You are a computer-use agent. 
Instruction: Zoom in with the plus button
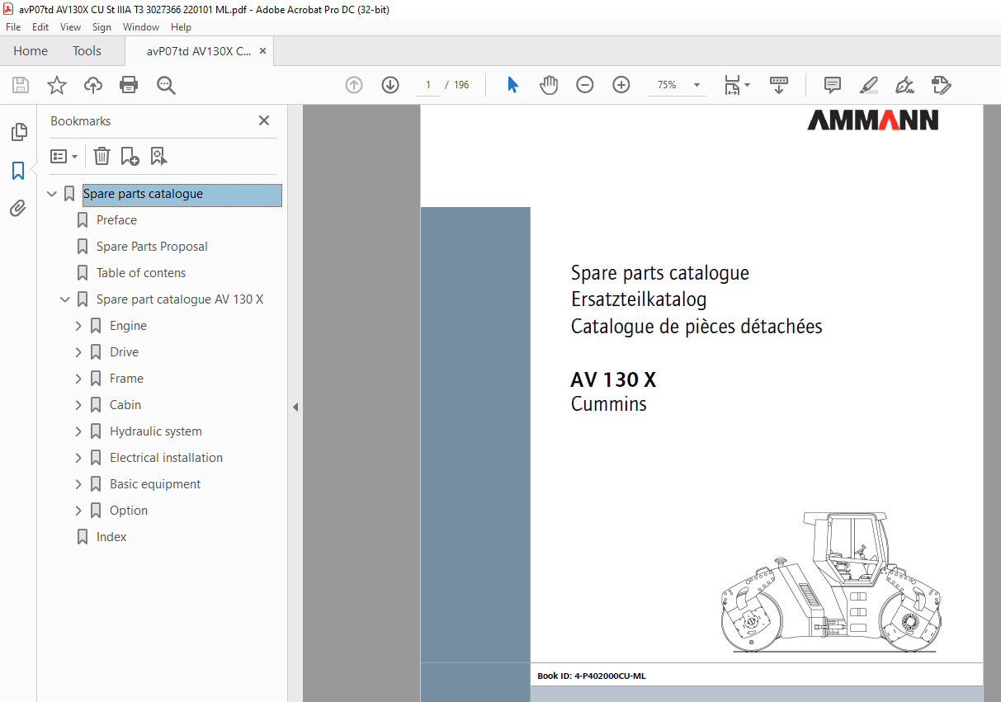(x=621, y=85)
